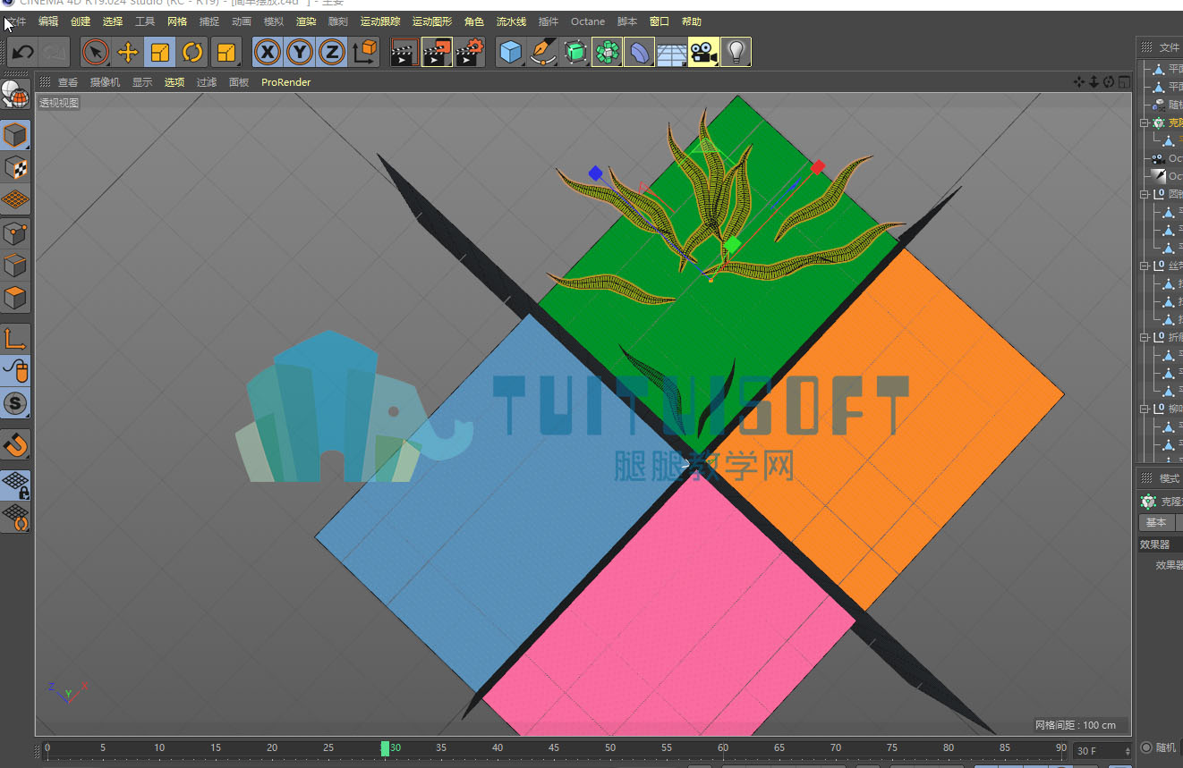Image resolution: width=1183 pixels, height=768 pixels.
Task: Collapse the 柳 null group
Action: point(1145,409)
